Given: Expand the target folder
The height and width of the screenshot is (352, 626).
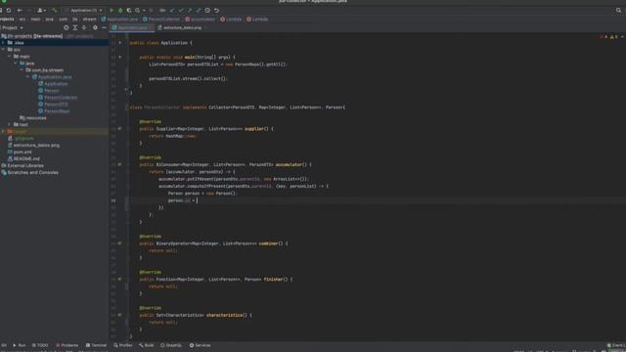Looking at the screenshot, I should tap(3, 131).
